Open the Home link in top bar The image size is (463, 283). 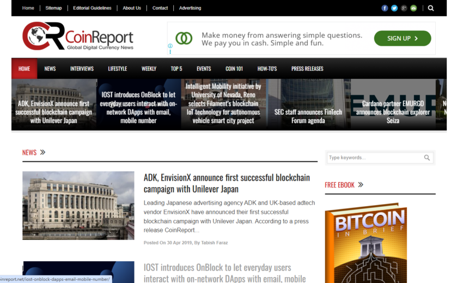tap(28, 8)
